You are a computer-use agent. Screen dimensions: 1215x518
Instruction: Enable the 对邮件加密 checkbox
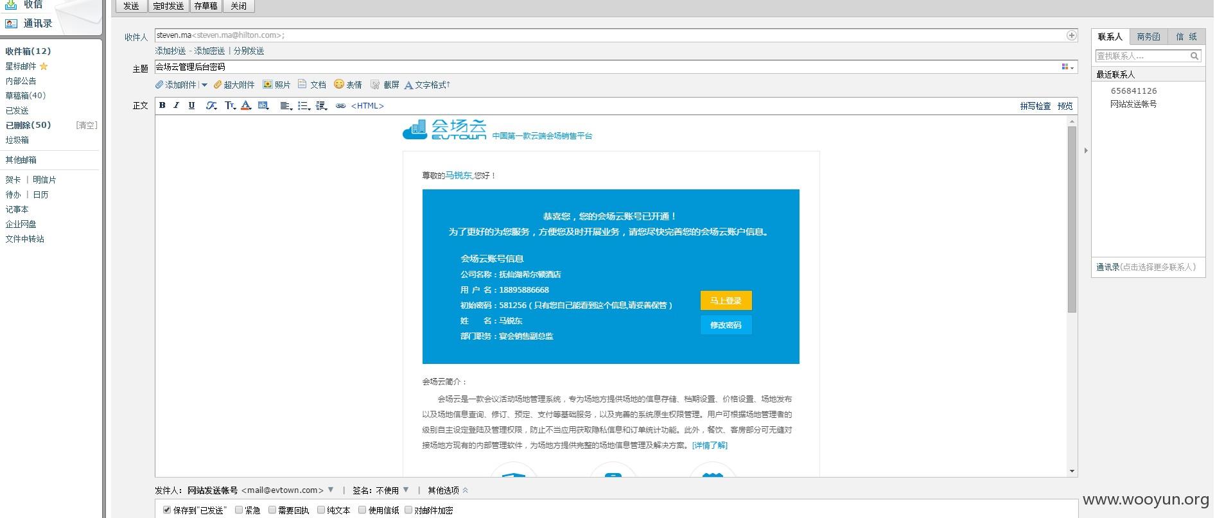(408, 510)
